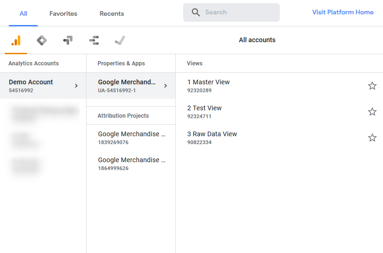Select the Google Analytics product icon

[x=16, y=40]
